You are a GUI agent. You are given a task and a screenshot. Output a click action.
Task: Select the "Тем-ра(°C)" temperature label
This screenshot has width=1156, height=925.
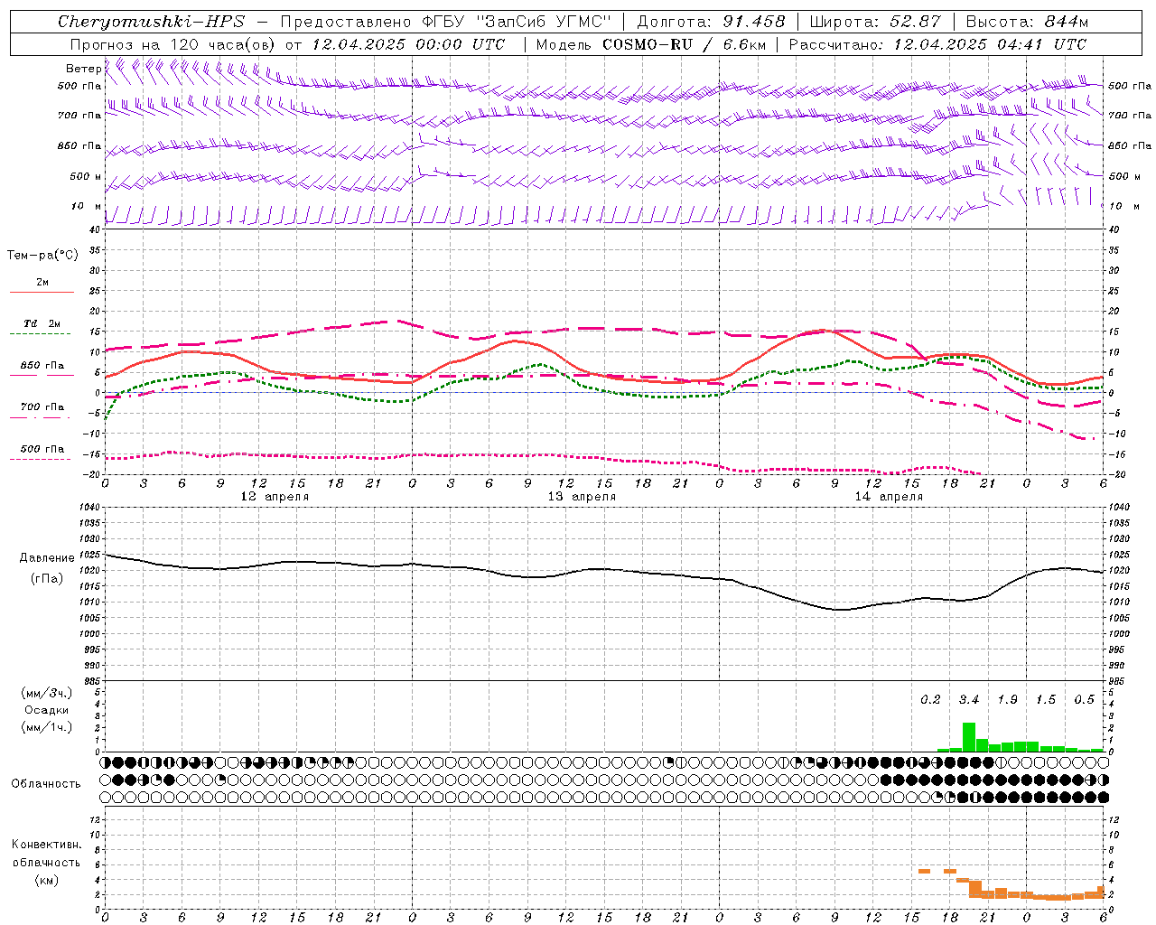(x=42, y=256)
